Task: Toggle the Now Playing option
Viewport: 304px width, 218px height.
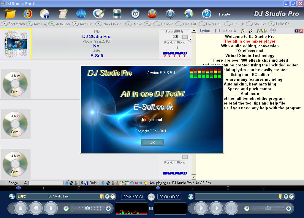Action: (x=99, y=24)
